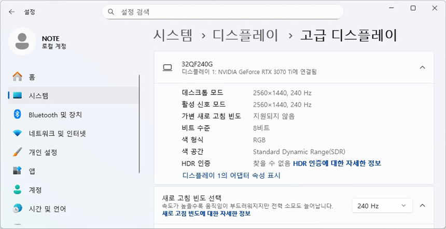Click the 계정 person icon
Screen dimensions: 446x229
click(x=18, y=190)
